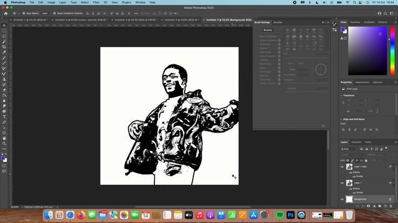Select the Move tool in the toolbar
Screen dimensions: 398x223
4,25
